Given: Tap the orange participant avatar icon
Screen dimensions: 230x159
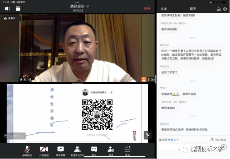Looking at the screenshot, I should 144,79.
